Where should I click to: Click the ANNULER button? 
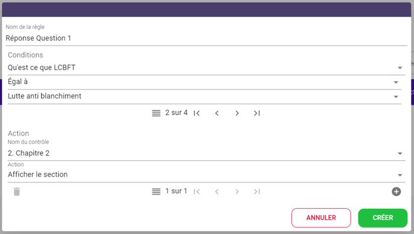click(x=321, y=218)
